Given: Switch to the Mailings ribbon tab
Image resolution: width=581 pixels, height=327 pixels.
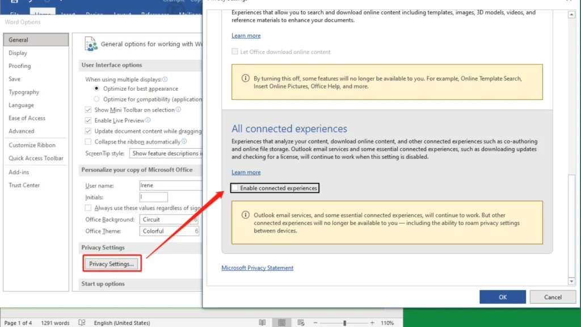Looking at the screenshot, I should click(188, 13).
